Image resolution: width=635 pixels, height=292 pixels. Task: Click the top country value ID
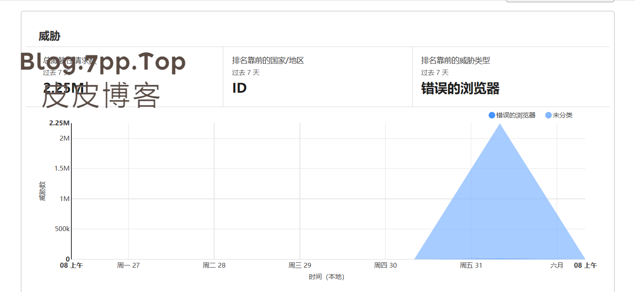point(239,88)
